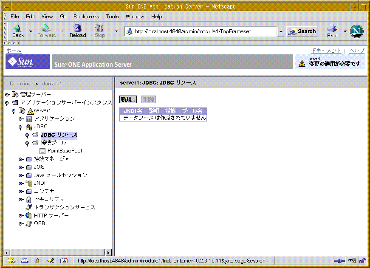Select PointBasePool in the tree
Viewport: 370px width, 268px height.
coord(65,151)
